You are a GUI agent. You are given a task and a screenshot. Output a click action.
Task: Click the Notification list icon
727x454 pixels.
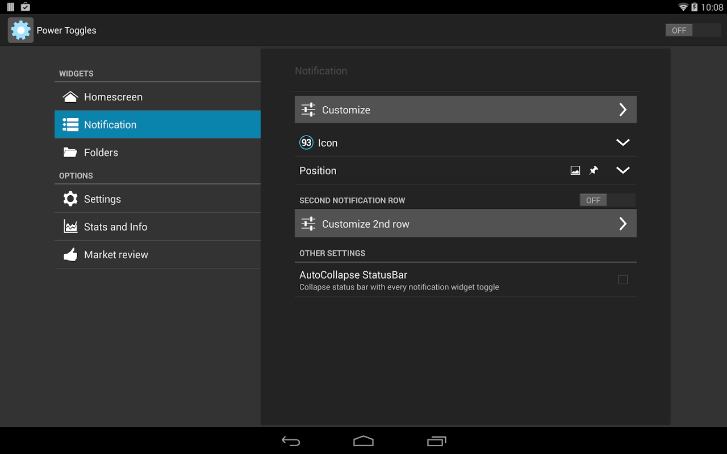click(x=69, y=124)
